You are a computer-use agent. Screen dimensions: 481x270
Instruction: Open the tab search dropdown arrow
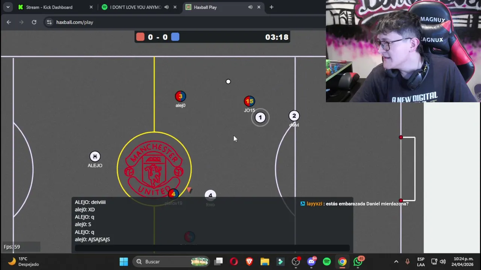point(8,7)
